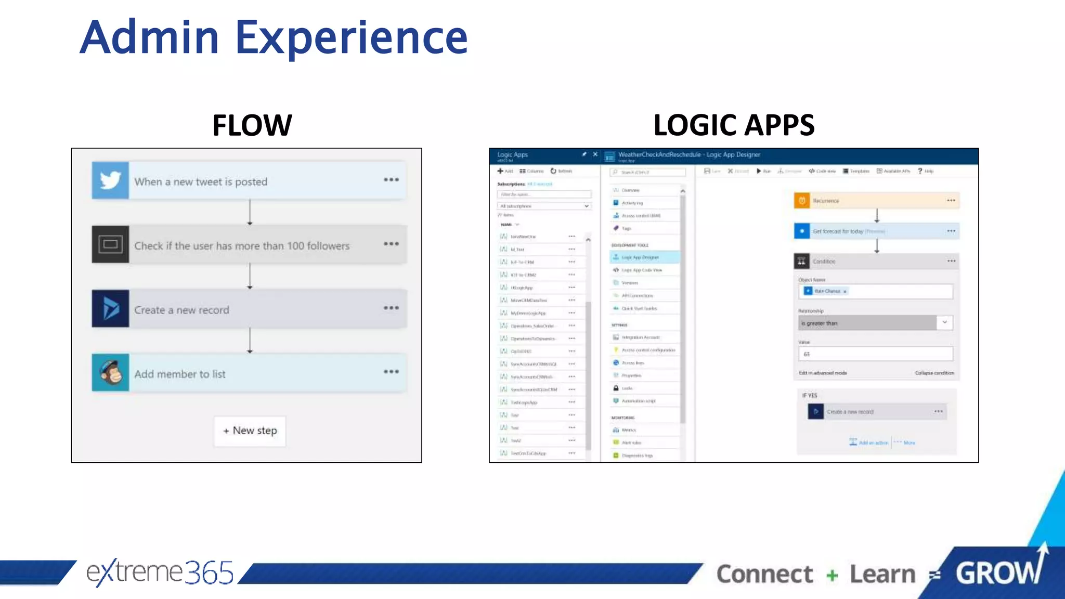Open the 'is greater than' relationship dropdown
The image size is (1065, 599).
[x=875, y=323]
